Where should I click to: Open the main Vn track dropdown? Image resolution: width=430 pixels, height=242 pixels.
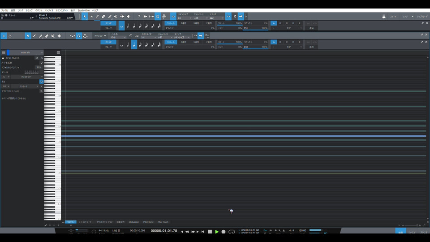click(25, 52)
